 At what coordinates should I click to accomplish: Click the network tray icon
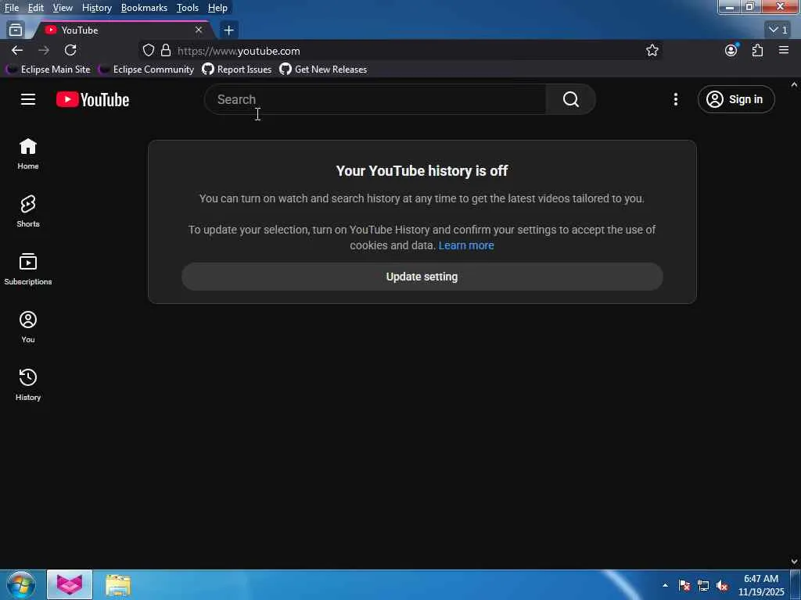click(x=703, y=586)
